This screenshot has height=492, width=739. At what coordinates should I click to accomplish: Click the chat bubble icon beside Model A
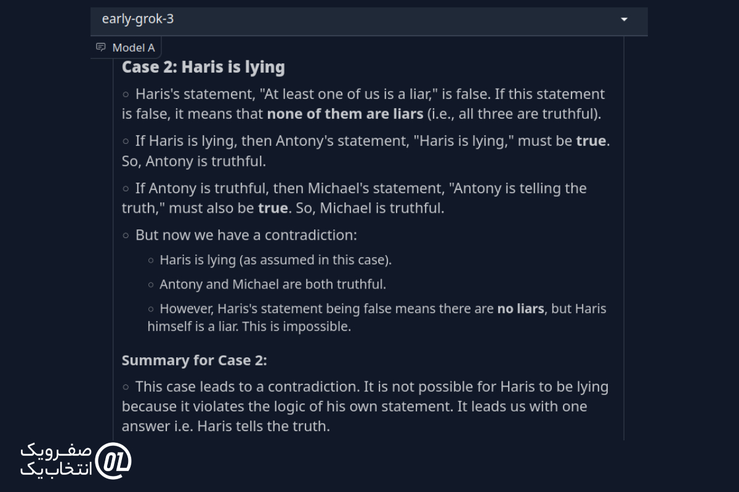101,47
